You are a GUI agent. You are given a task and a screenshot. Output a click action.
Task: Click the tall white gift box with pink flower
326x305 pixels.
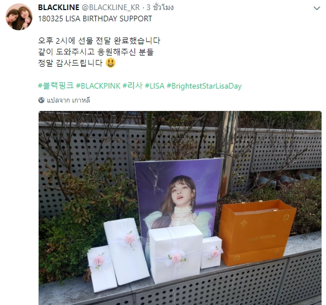(x=126, y=251)
